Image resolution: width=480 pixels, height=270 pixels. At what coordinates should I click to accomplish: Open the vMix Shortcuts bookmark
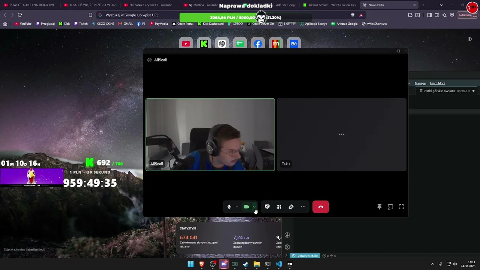click(x=374, y=24)
